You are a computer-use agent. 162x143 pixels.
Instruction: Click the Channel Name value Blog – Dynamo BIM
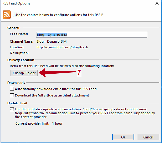click(x=51, y=41)
